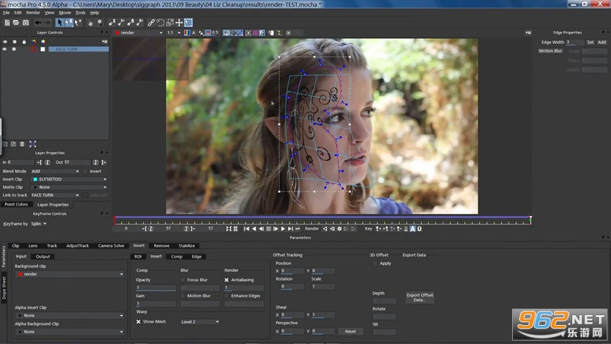Select the Pan hand tool
This screenshot has width=611, height=344.
[x=90, y=23]
